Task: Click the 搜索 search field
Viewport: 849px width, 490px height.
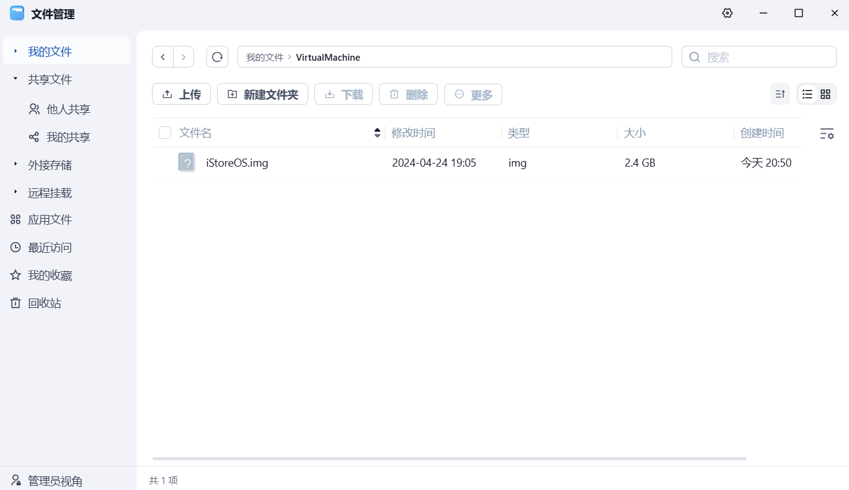Action: click(766, 57)
